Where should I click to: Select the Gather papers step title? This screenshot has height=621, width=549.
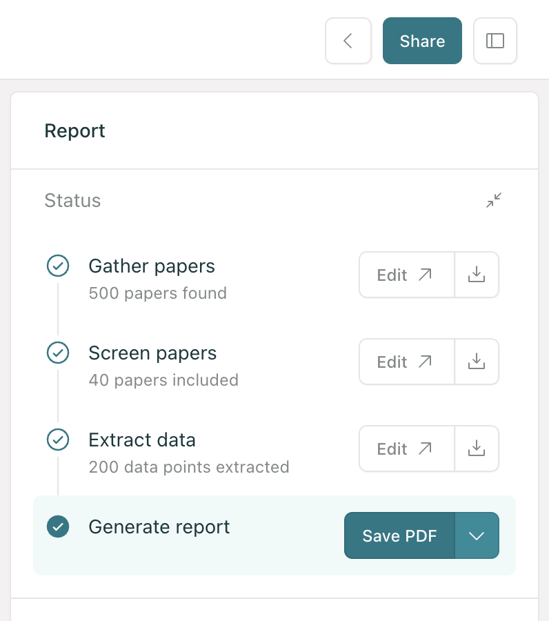coord(152,266)
